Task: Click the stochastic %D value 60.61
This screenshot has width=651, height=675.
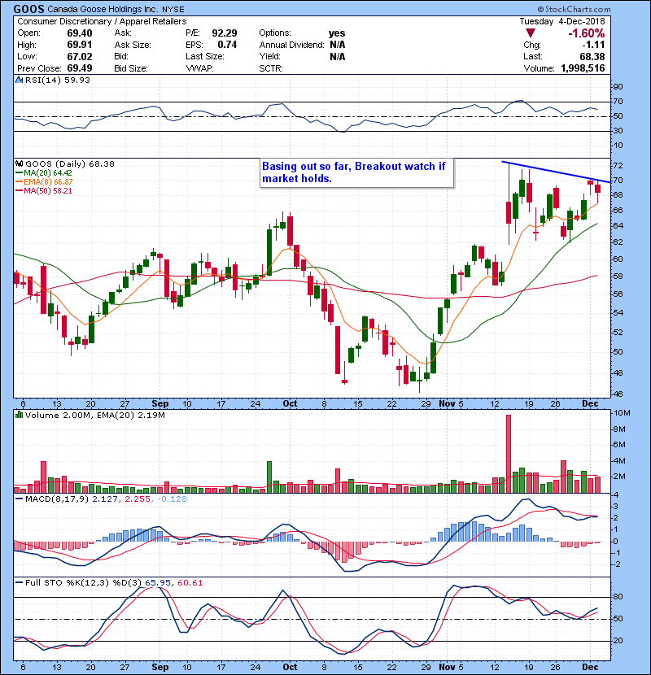Action: click(x=190, y=583)
